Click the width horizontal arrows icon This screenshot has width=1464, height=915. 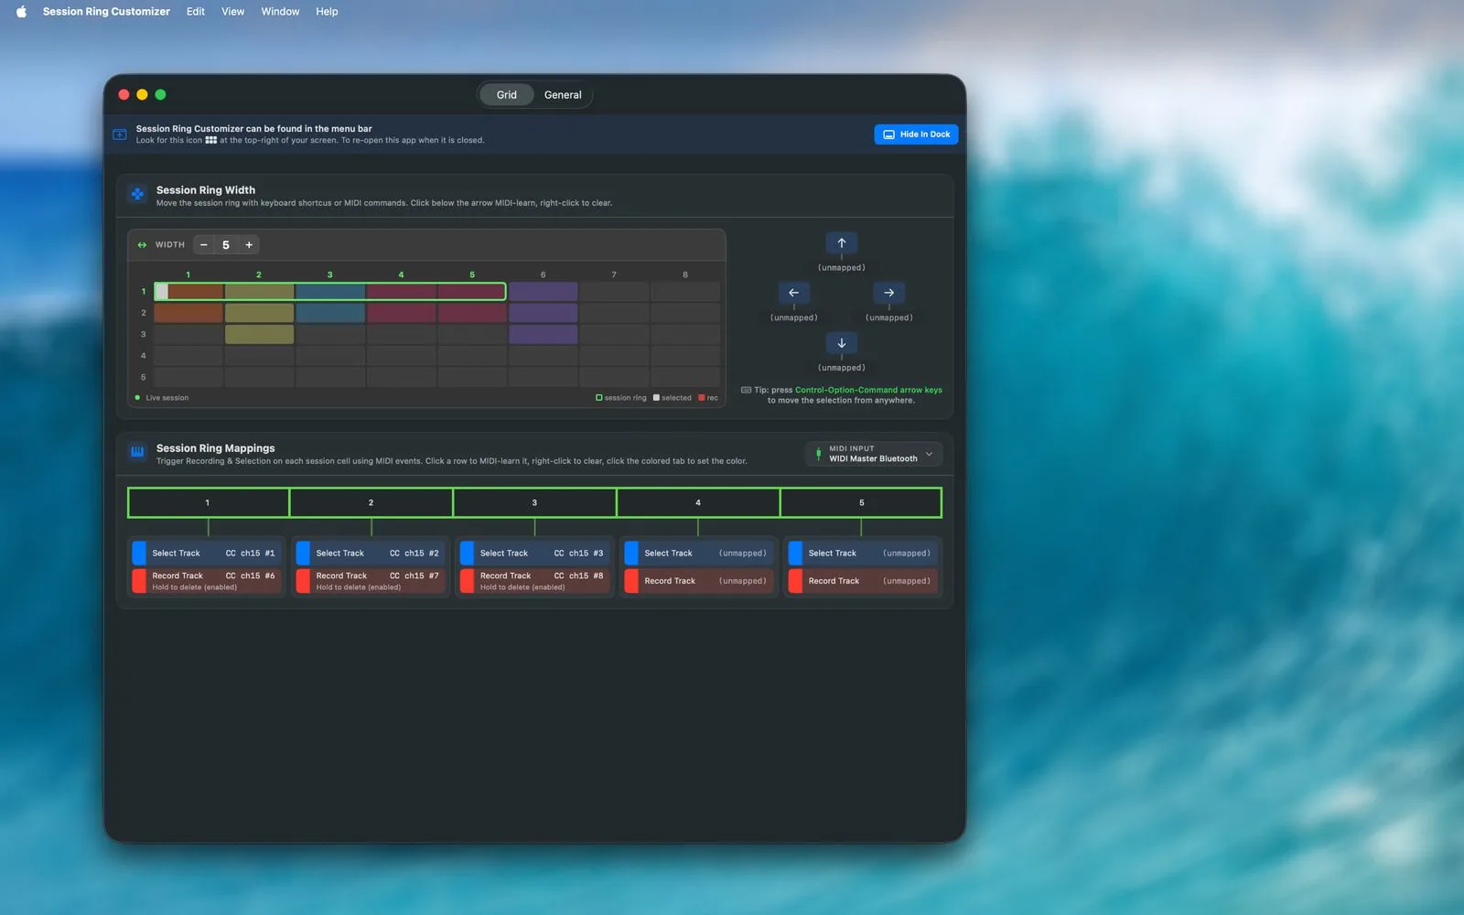click(x=142, y=245)
